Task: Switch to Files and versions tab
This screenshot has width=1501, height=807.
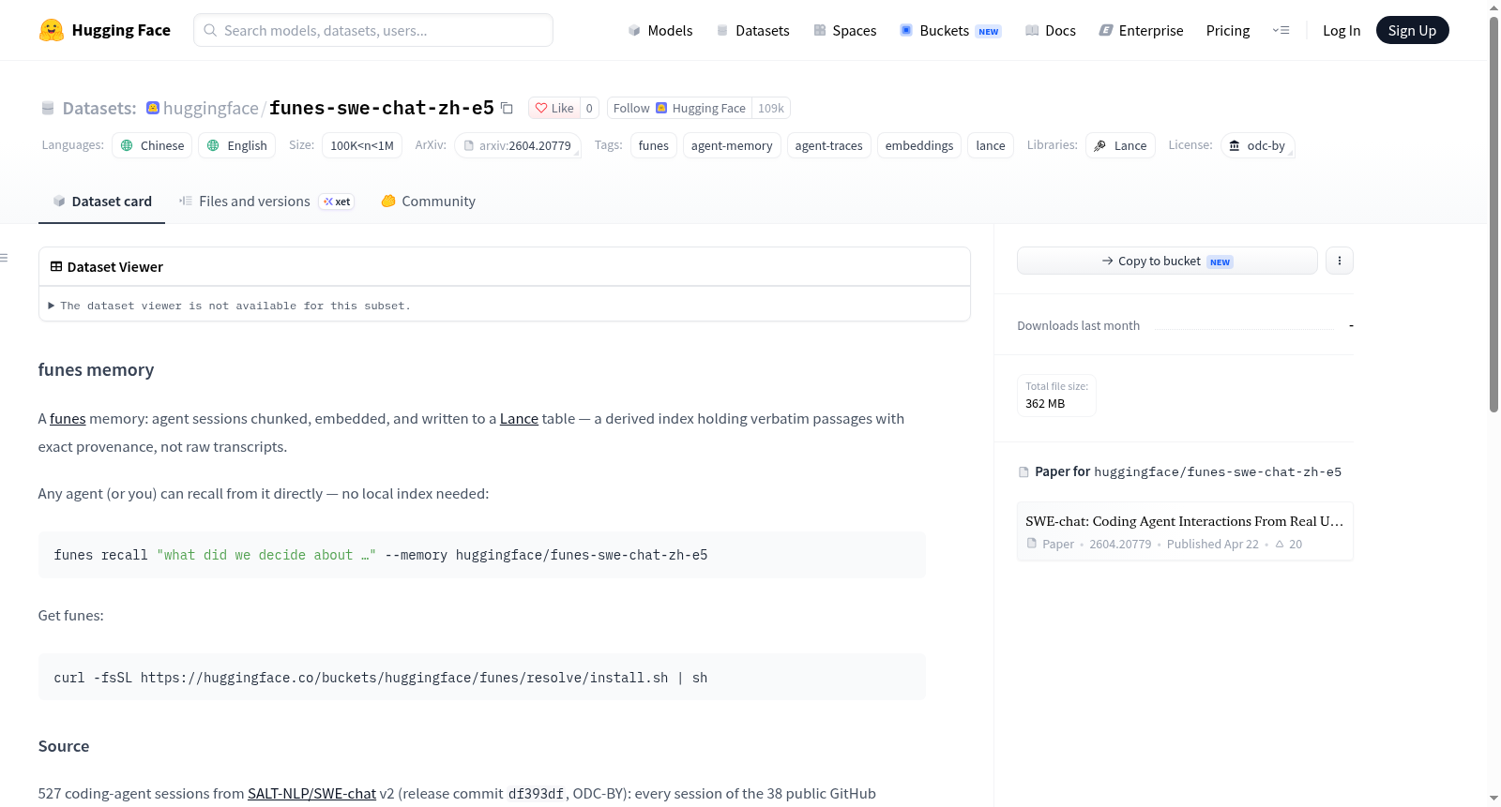Action: [x=265, y=202]
